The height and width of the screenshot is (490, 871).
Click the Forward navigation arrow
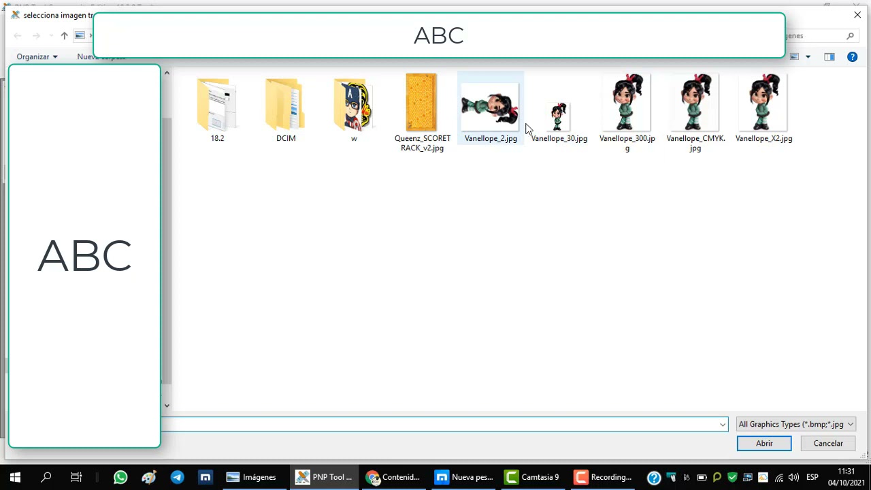pos(37,35)
